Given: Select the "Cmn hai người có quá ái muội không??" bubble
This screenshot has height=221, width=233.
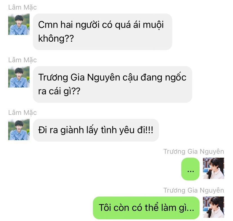Looking at the screenshot, I should (102, 32).
